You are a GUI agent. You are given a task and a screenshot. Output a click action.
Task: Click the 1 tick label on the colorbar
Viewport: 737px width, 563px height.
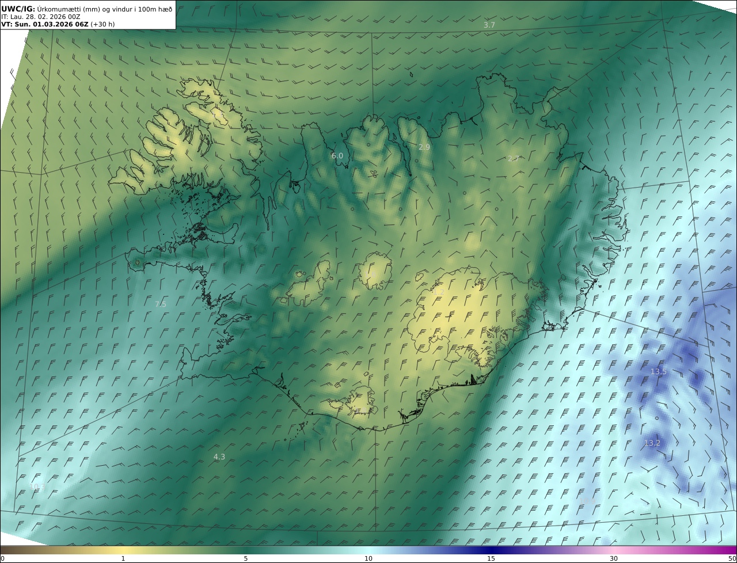click(123, 558)
